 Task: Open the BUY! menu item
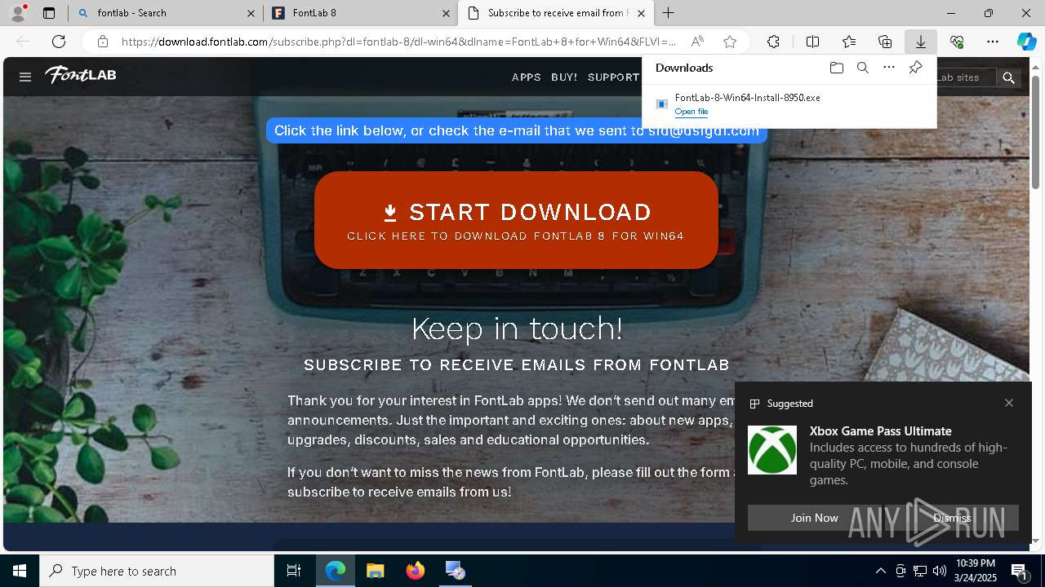click(x=564, y=77)
